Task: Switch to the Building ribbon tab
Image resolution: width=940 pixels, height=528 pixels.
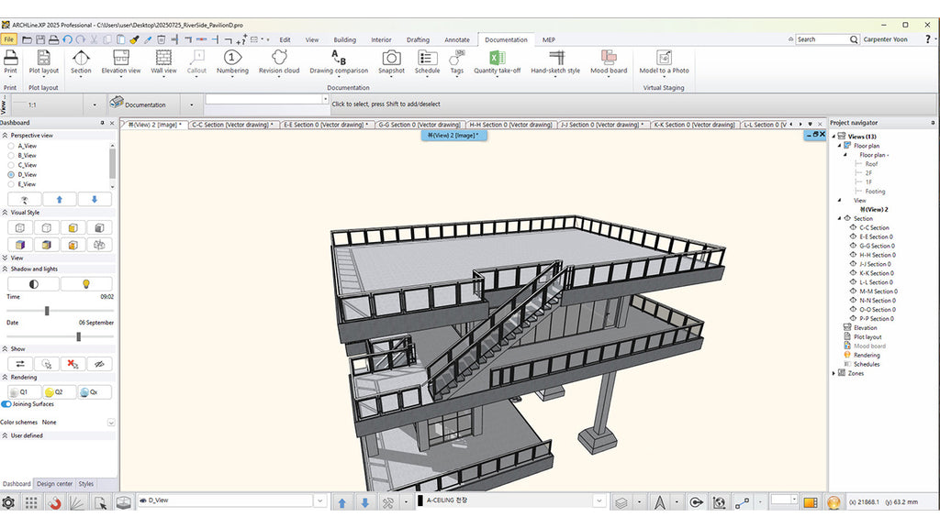Action: 344,39
